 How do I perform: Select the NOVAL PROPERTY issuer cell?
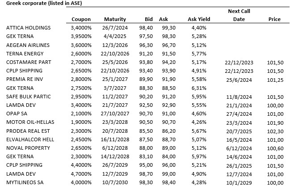pyautogui.click(x=28, y=148)
